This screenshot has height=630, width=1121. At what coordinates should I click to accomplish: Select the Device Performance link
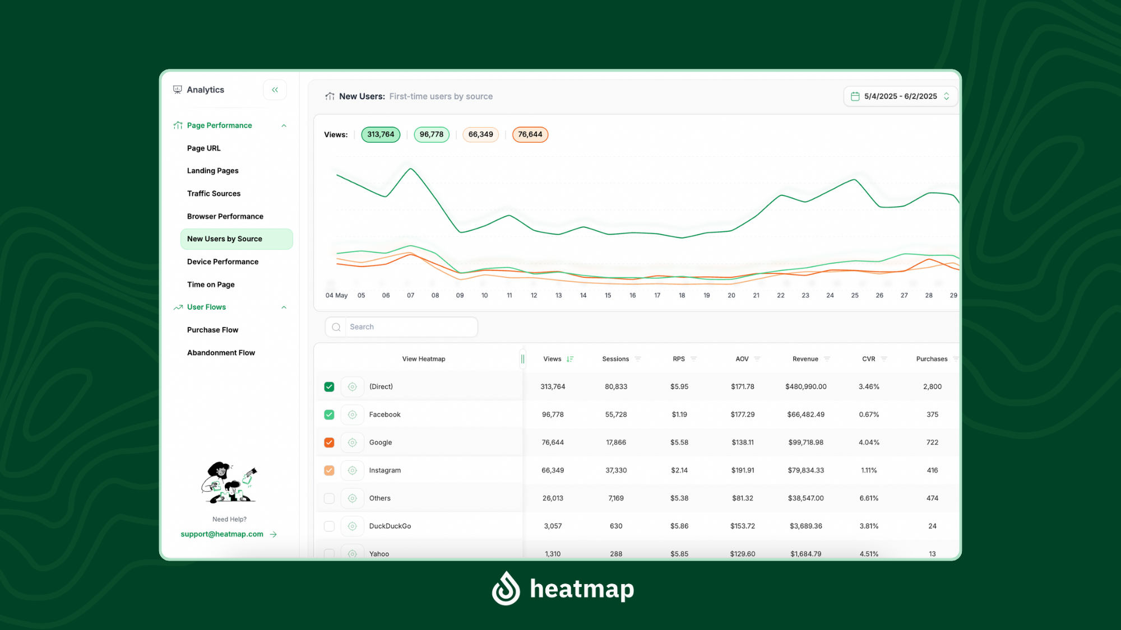pyautogui.click(x=223, y=262)
